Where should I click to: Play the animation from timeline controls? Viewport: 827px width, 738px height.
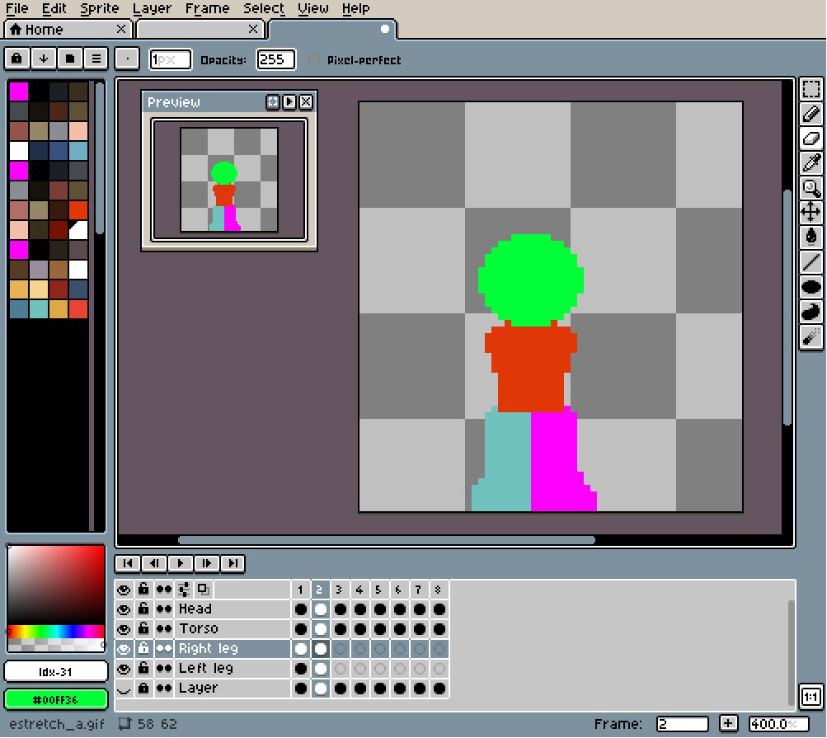pos(181,563)
